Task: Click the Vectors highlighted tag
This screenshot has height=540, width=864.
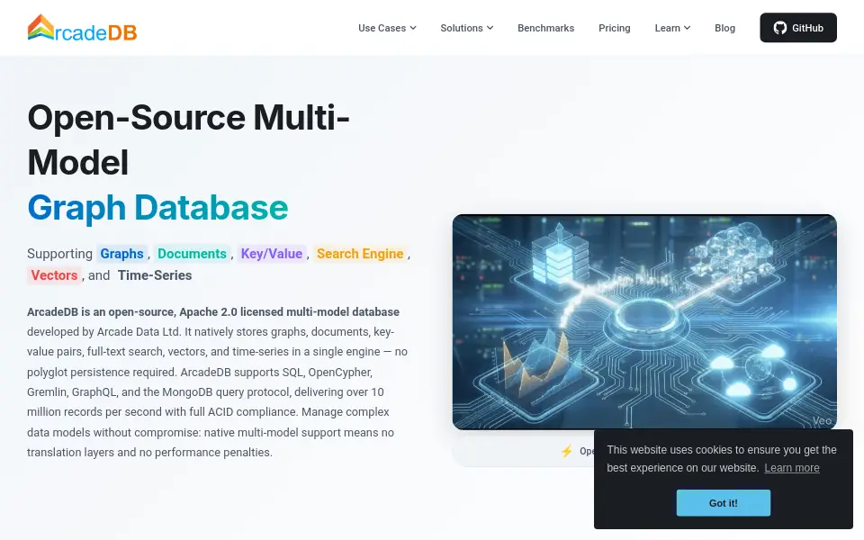Action: coord(54,275)
